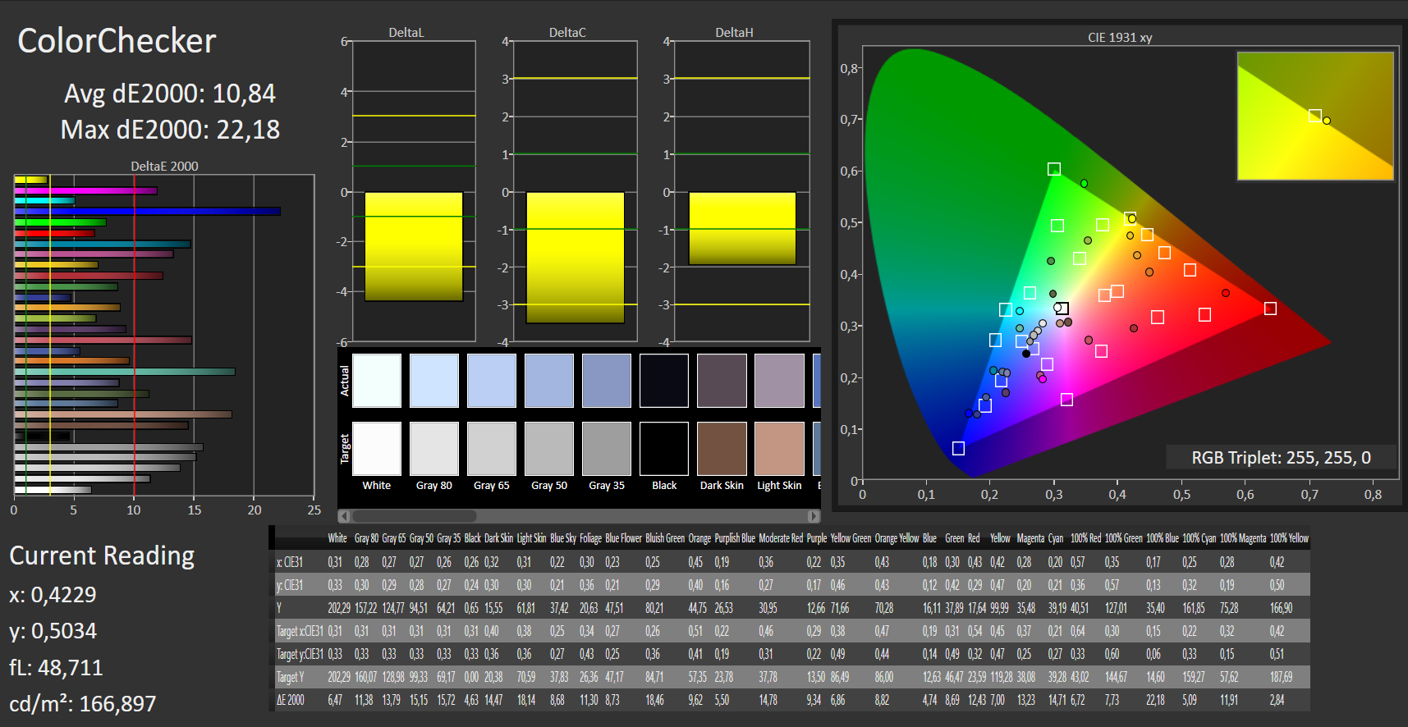This screenshot has height=727, width=1408.
Task: Click the right arrow of the swatch scrollbar
Action: tap(813, 516)
